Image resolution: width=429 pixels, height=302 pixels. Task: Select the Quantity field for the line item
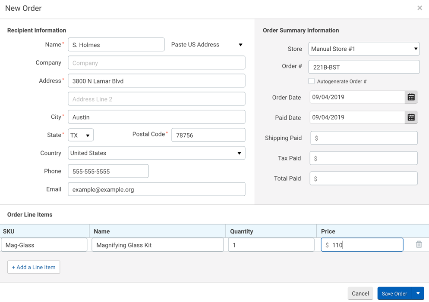coord(271,244)
